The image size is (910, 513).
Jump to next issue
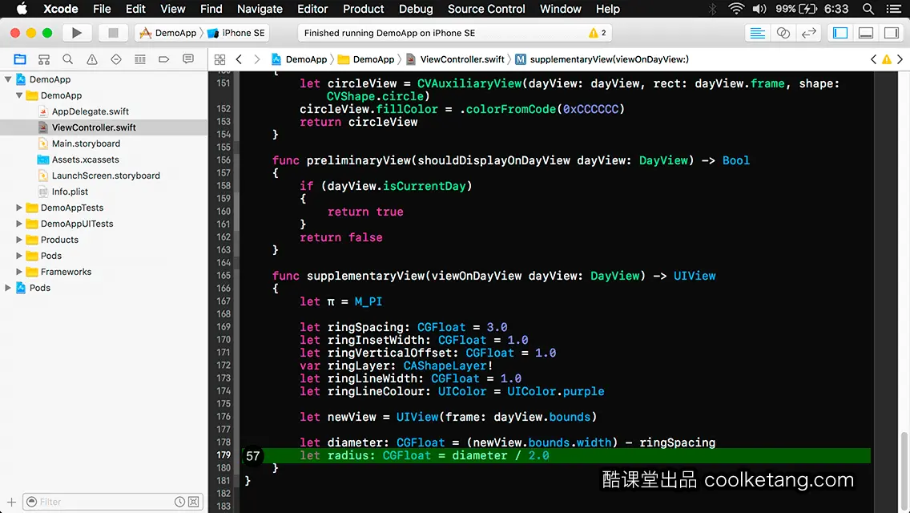point(900,59)
